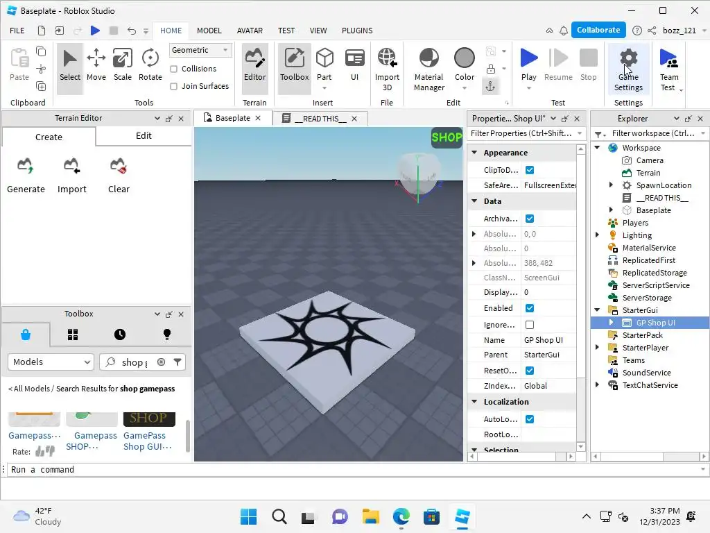Open the MODEL ribbon tab

click(209, 31)
